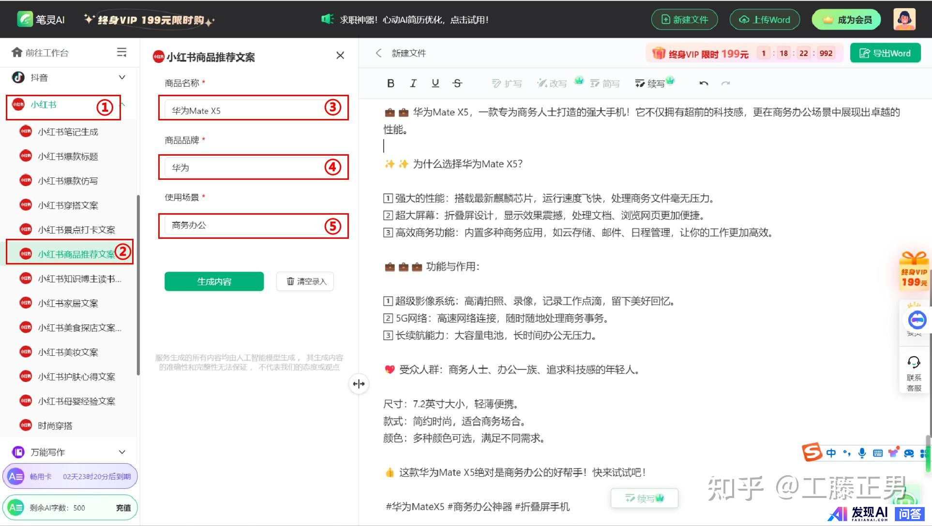Open the user avatar menu
932x526 pixels.
904,19
